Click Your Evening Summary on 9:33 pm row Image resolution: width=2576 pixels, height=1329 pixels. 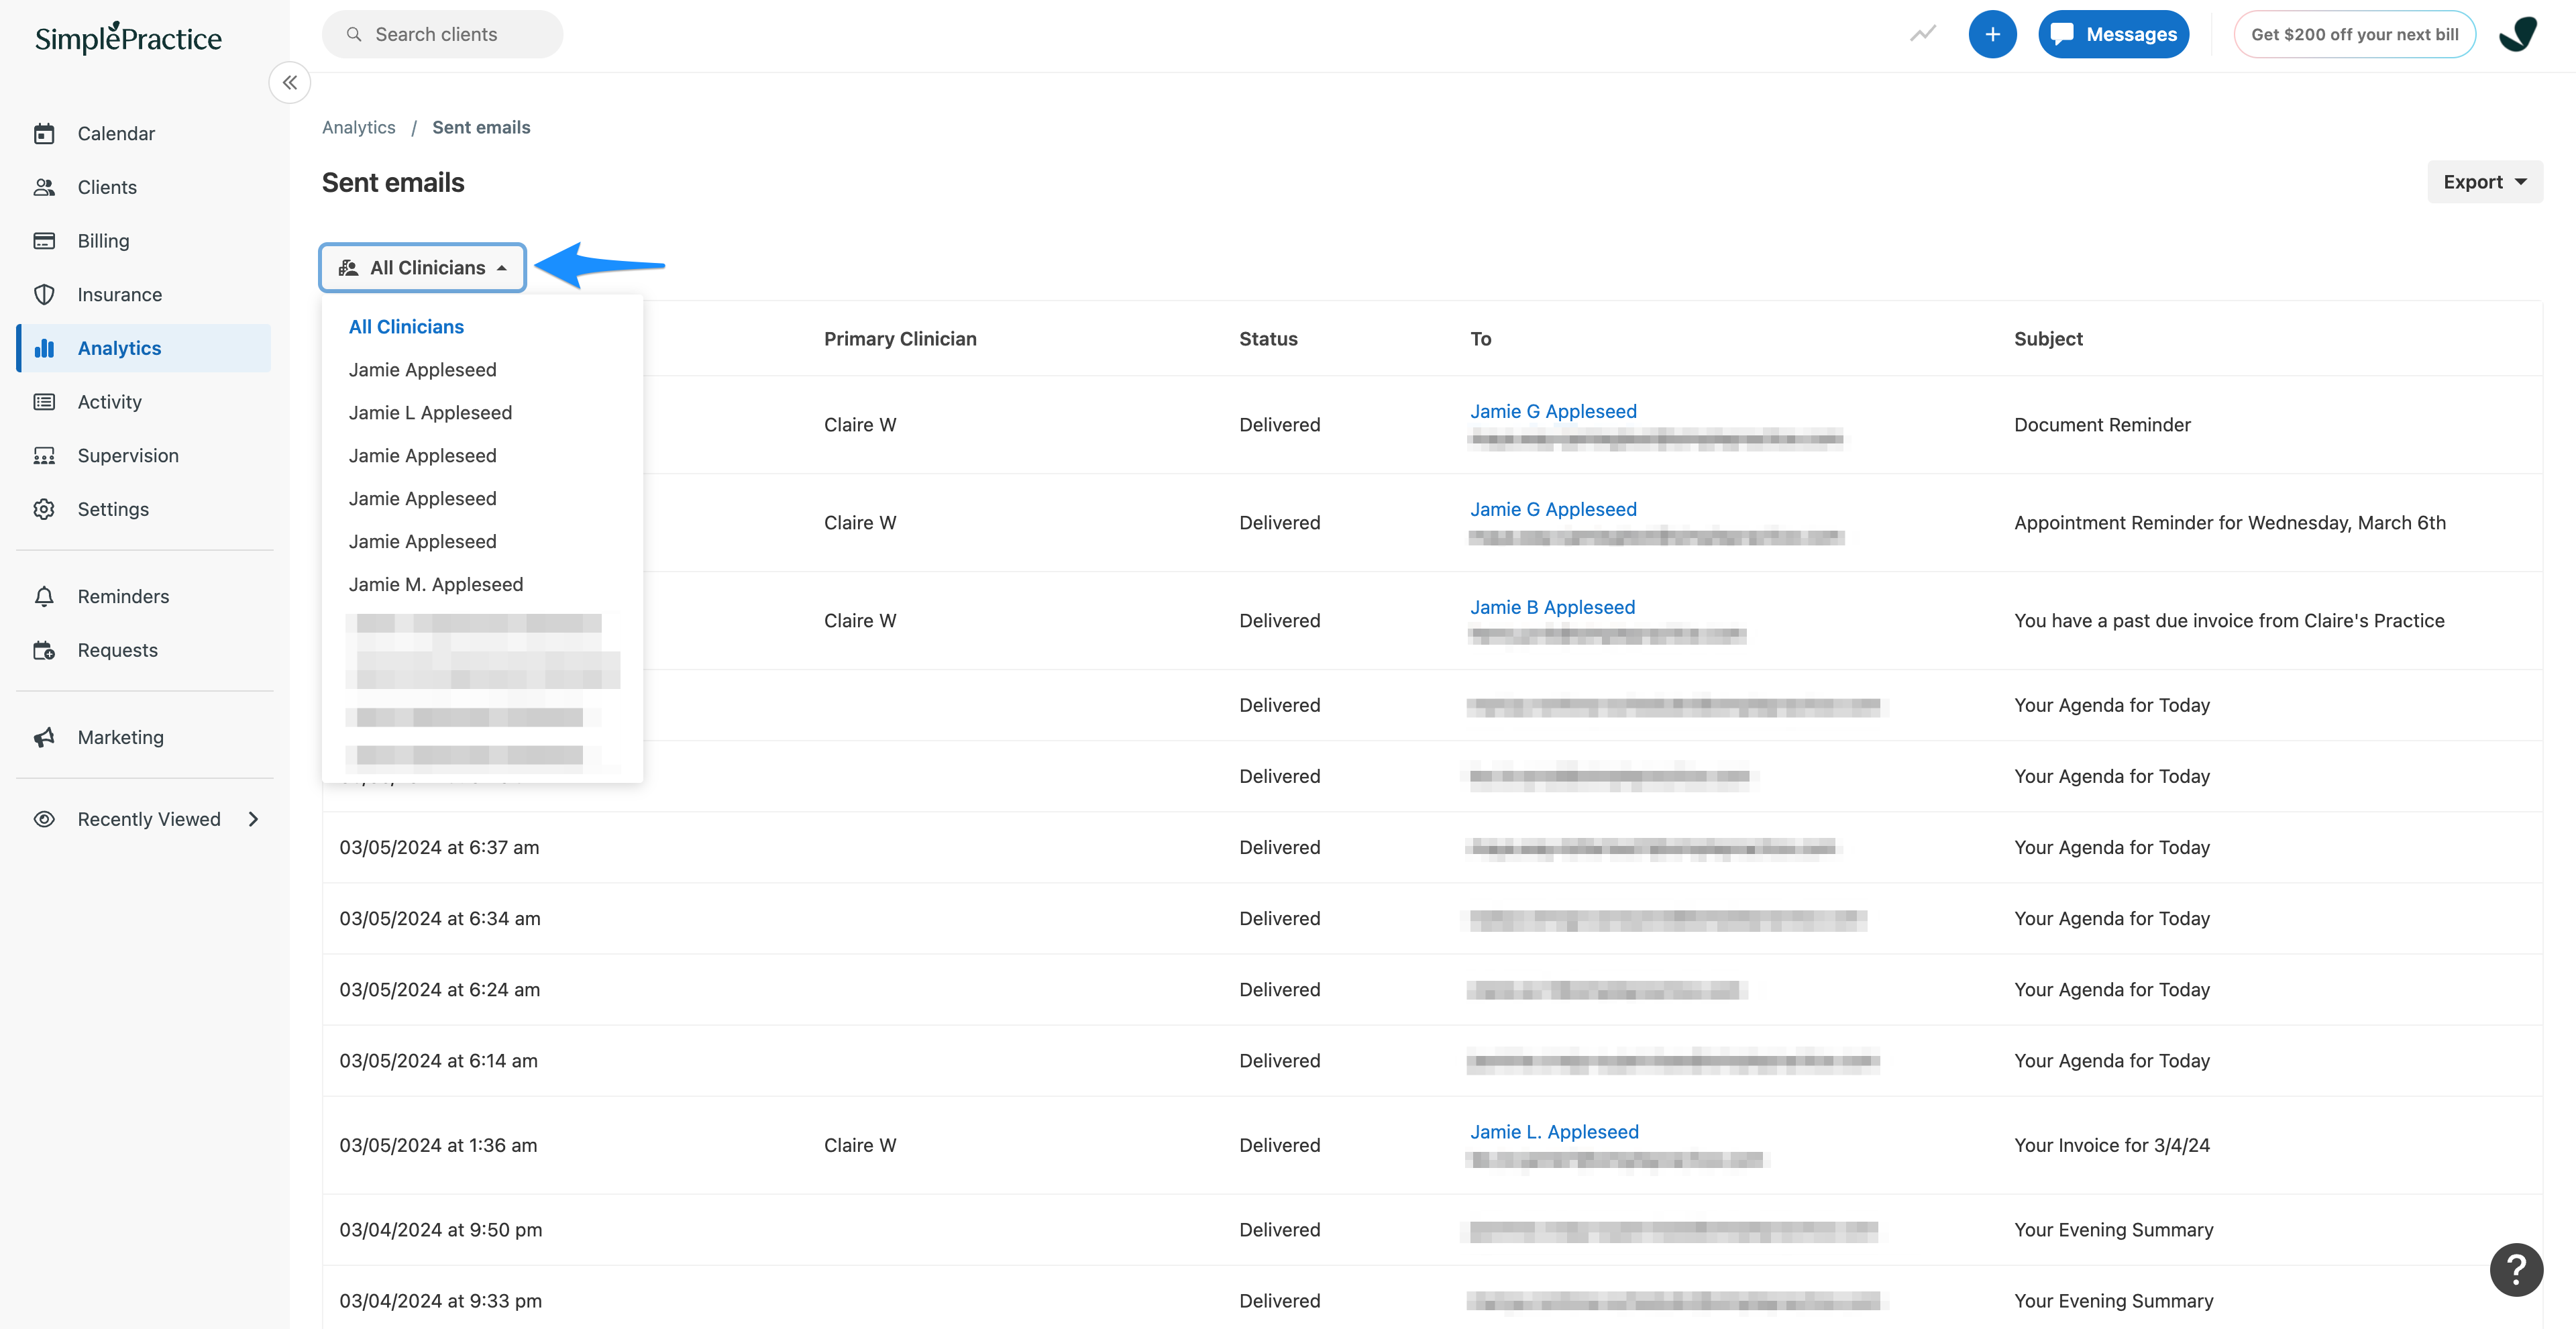(2113, 1301)
